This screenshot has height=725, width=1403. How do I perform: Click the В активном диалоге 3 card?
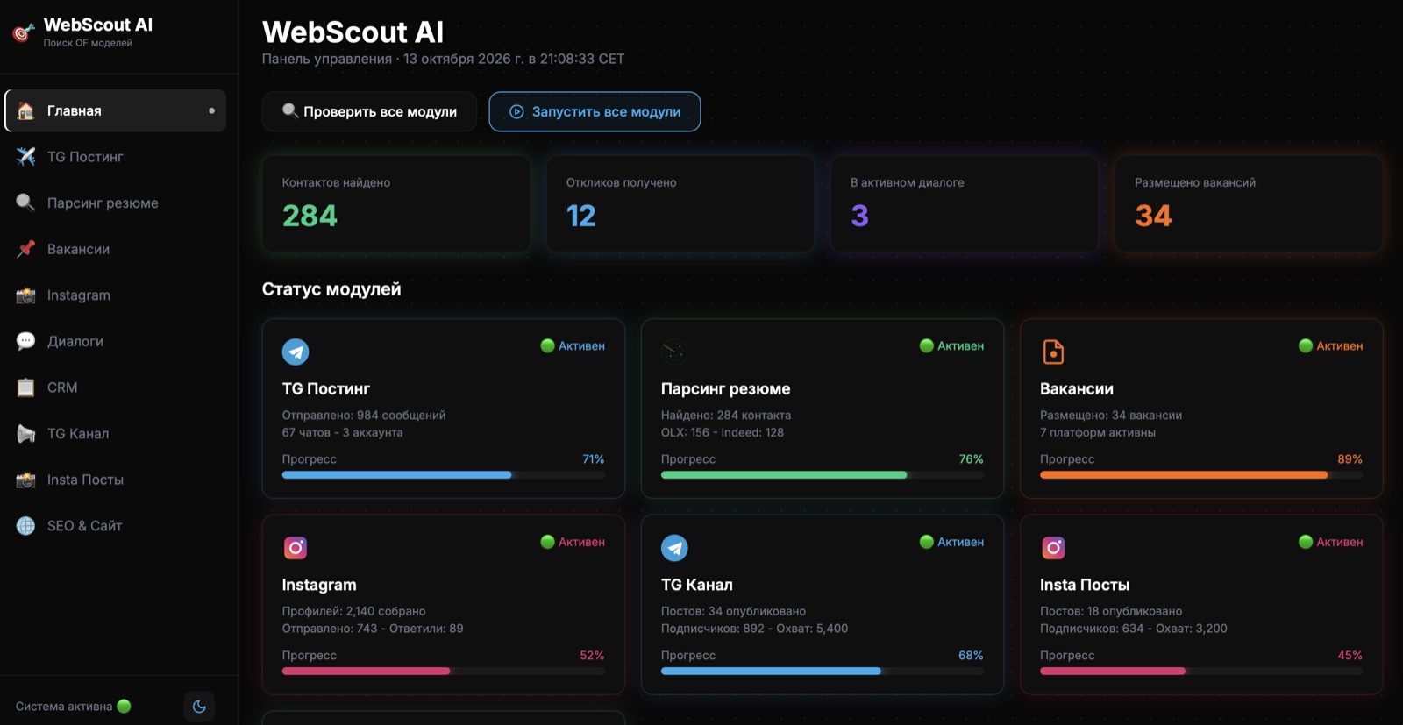[965, 204]
